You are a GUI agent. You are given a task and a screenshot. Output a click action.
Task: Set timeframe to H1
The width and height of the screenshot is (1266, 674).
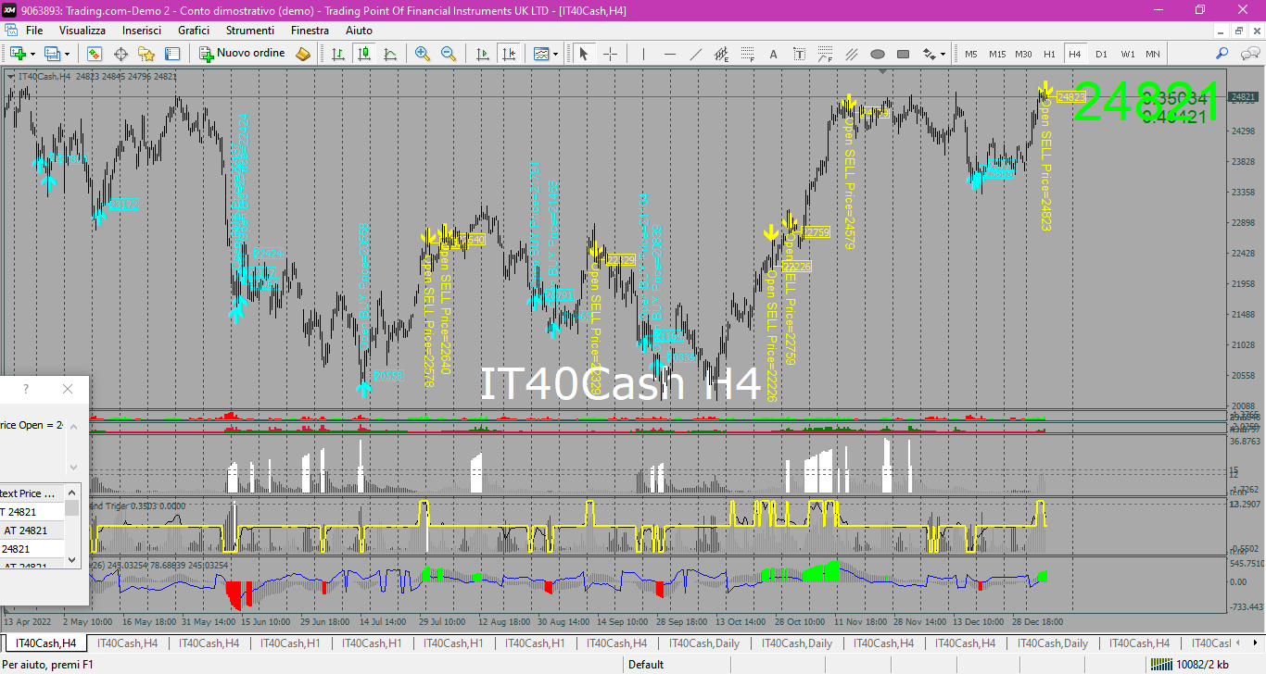1049,54
